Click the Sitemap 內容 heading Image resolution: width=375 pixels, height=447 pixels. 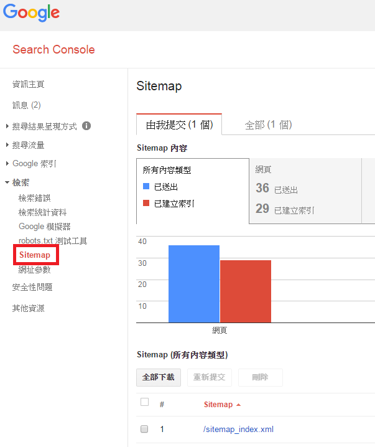click(x=162, y=148)
